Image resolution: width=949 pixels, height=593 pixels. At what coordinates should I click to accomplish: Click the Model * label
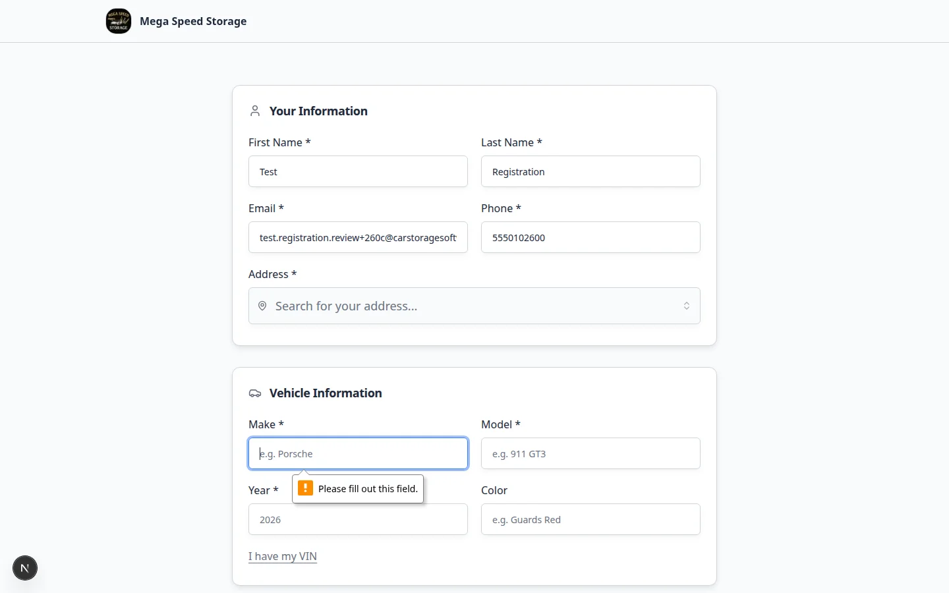point(501,424)
